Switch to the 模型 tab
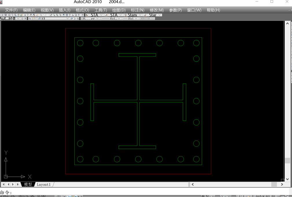 click(x=28, y=184)
